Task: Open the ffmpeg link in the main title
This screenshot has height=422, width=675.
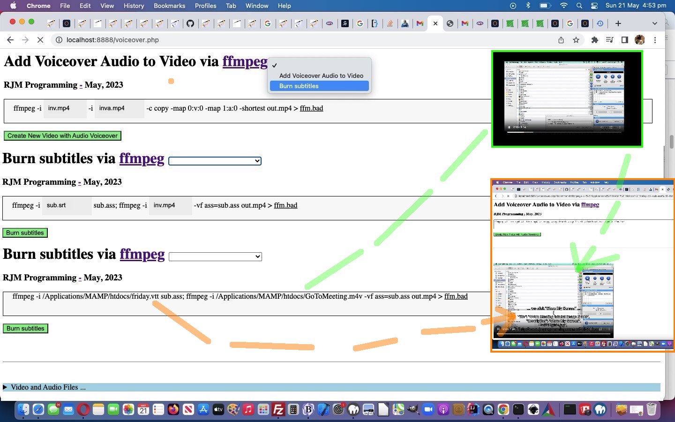Action: [245, 61]
